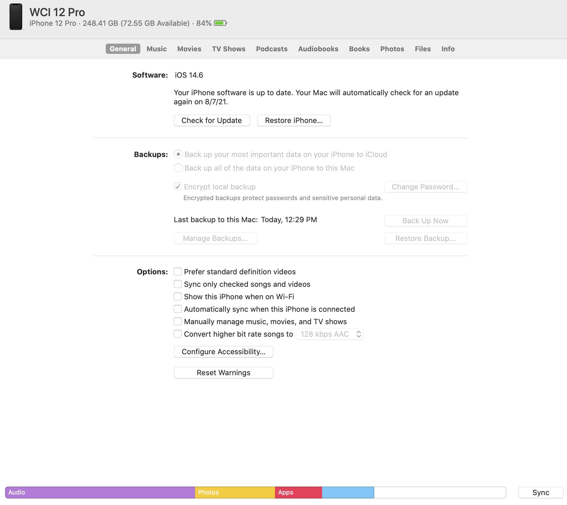Select back up to this Mac radio
The width and height of the screenshot is (567, 505).
(178, 168)
